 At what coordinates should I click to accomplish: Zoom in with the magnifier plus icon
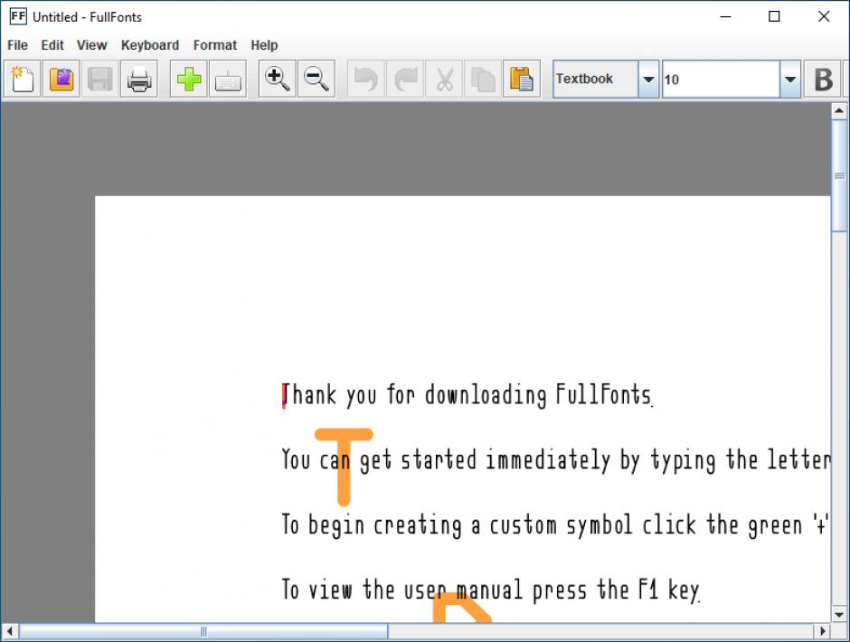(x=277, y=80)
